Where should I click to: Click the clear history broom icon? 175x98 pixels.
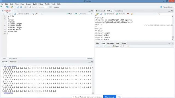[x=132, y=14]
